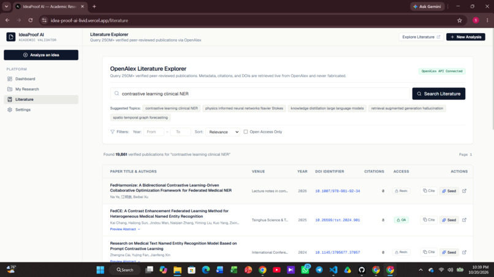Go back in browser history

point(7,20)
